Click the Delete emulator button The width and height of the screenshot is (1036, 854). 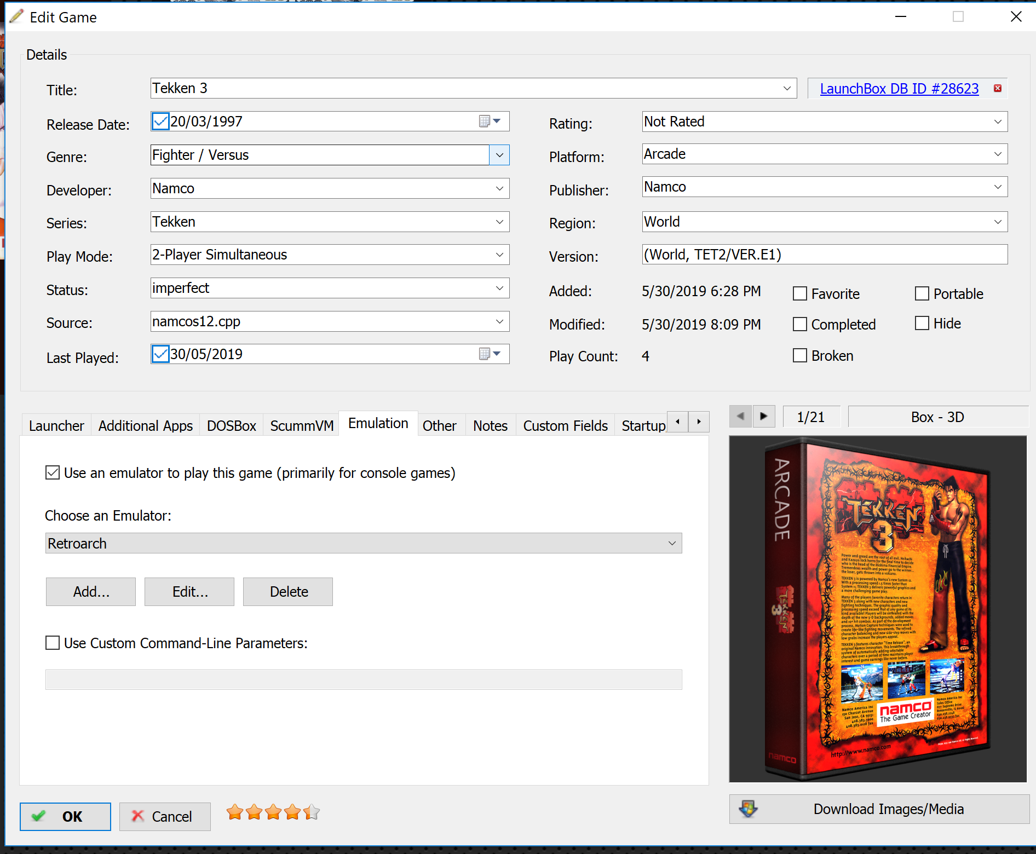click(x=288, y=592)
